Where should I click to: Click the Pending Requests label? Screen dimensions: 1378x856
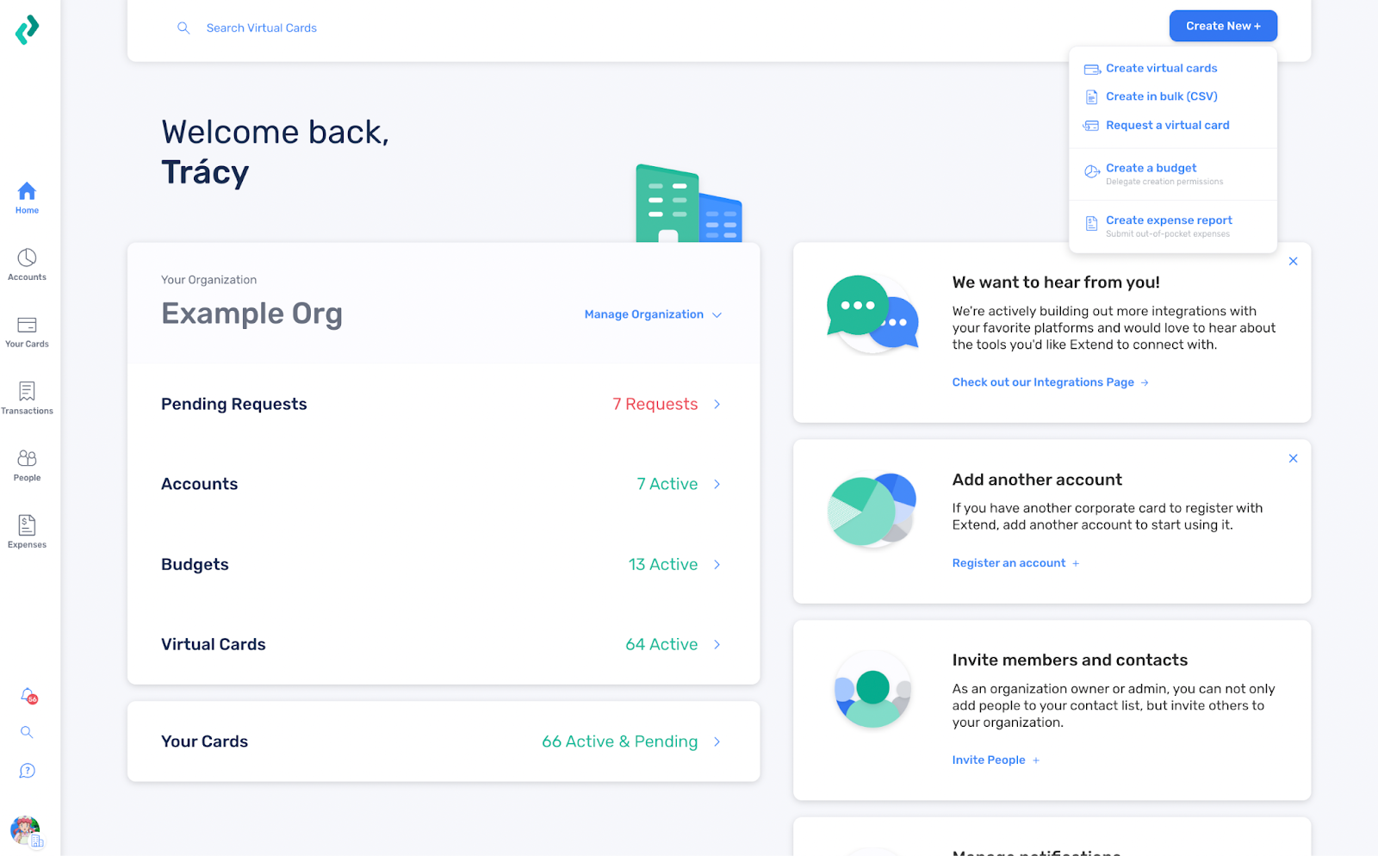(233, 404)
